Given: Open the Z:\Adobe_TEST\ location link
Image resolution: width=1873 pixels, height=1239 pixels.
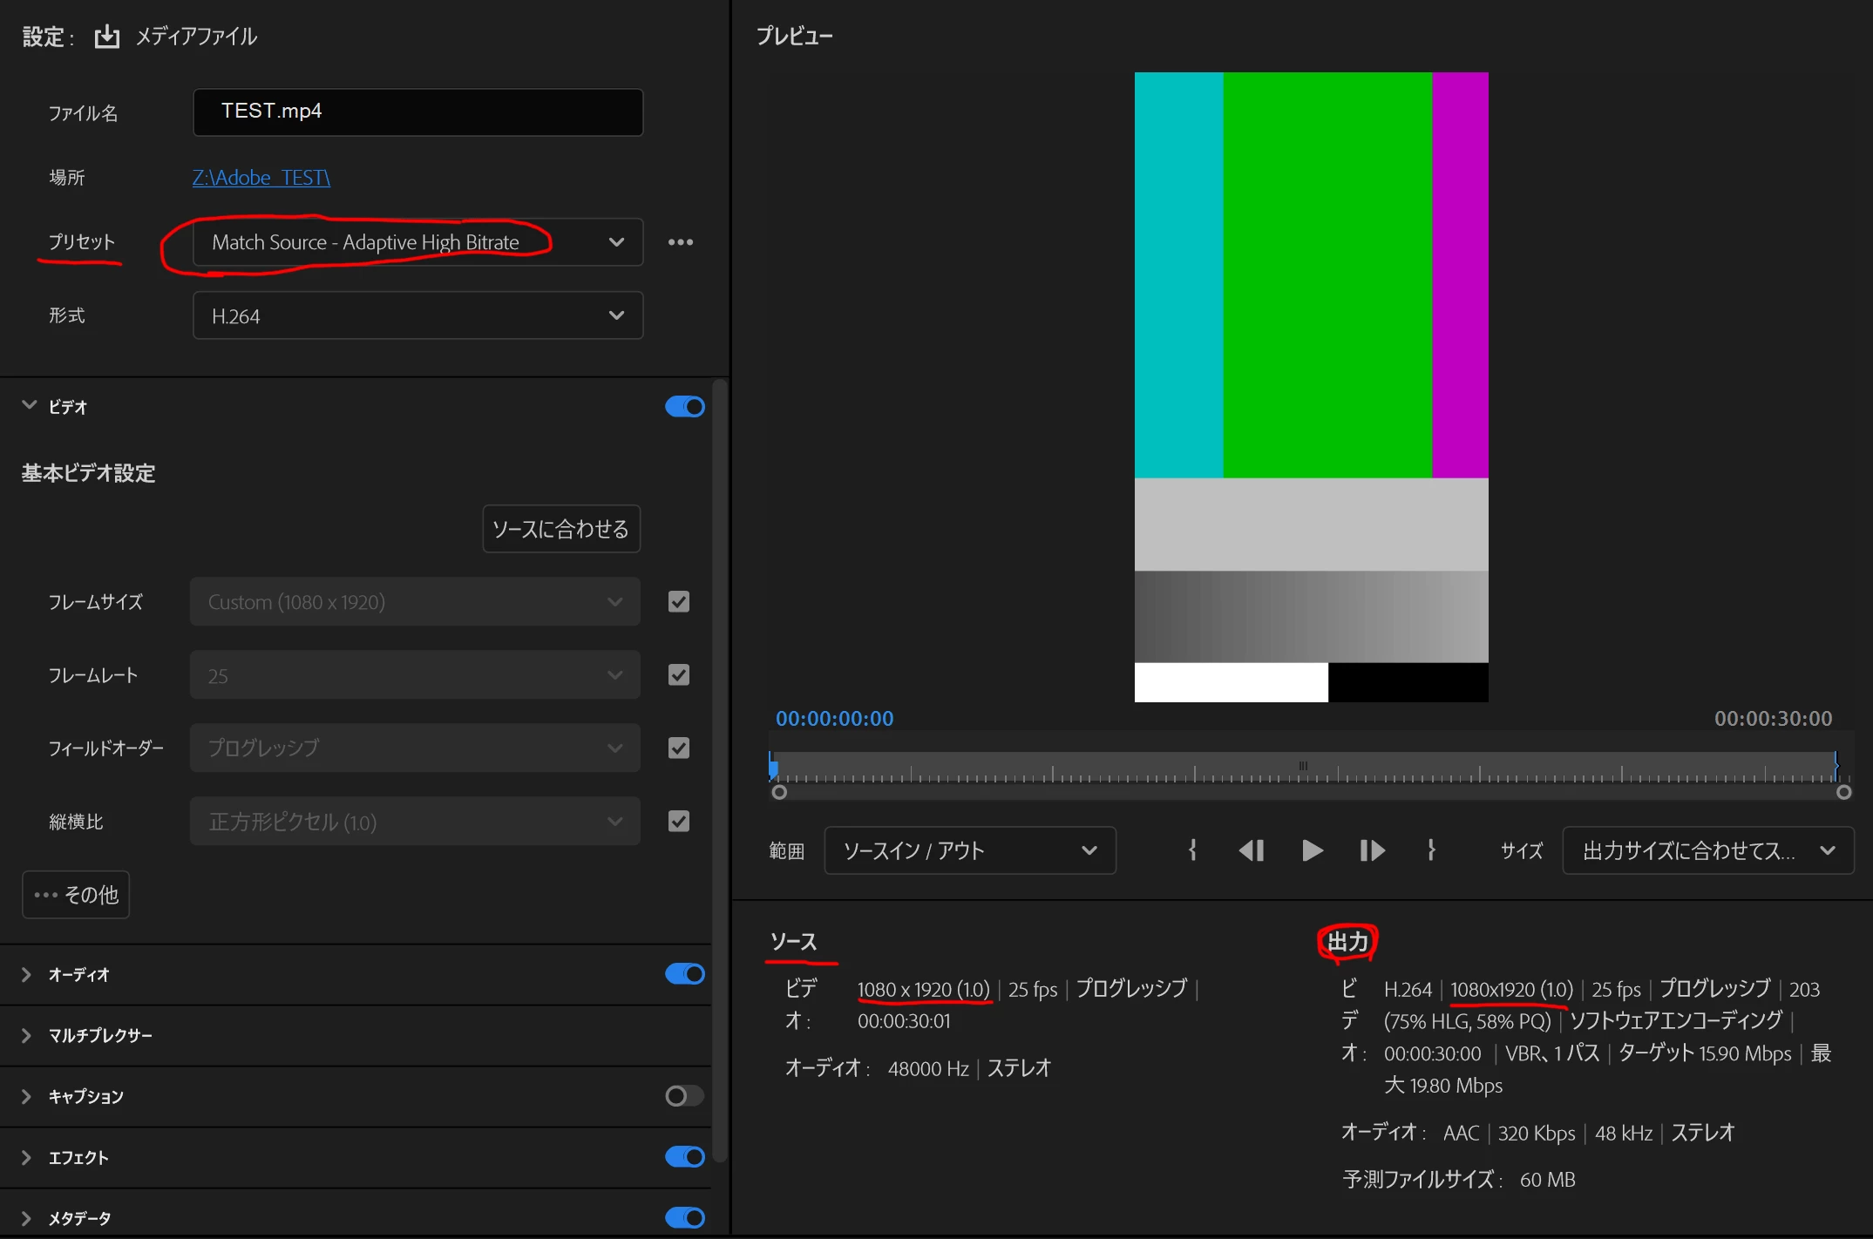Looking at the screenshot, I should coord(261,178).
